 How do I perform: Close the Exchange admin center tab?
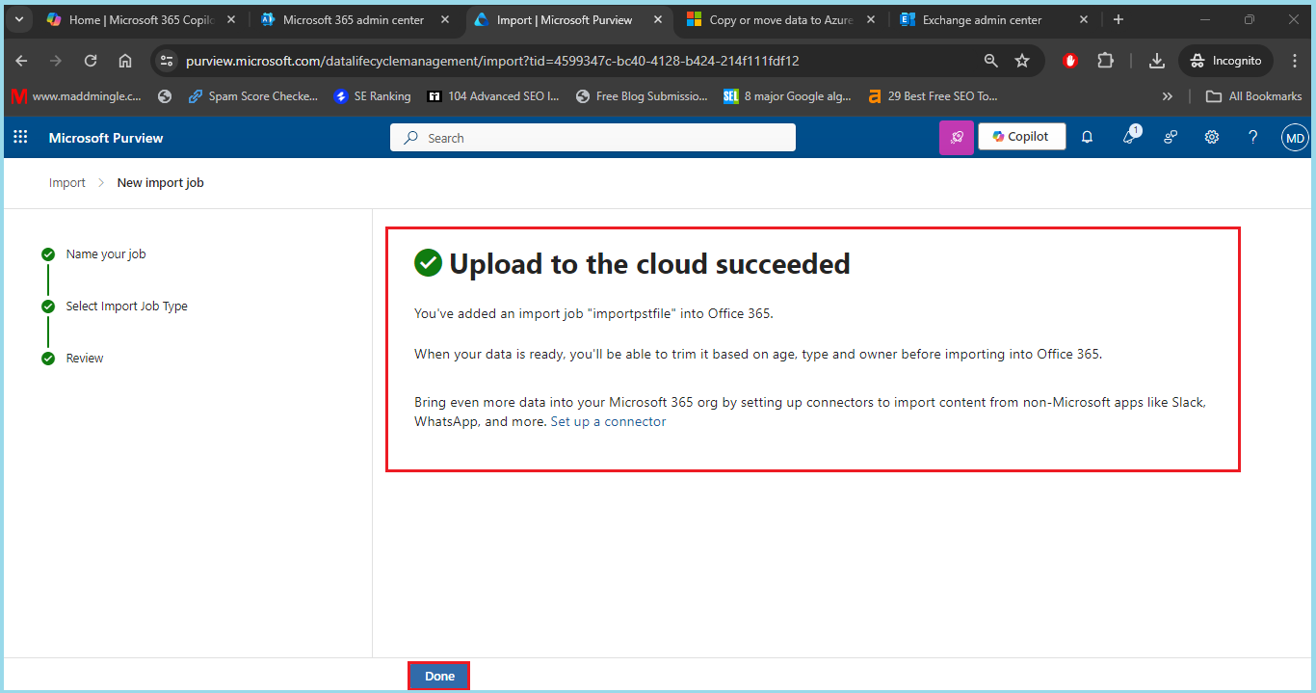(x=1084, y=19)
